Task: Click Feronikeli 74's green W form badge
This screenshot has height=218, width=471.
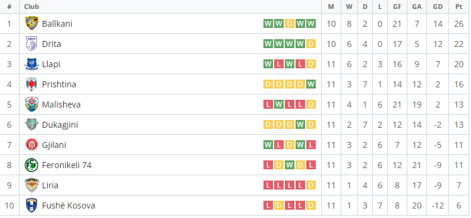Action: 289,165
